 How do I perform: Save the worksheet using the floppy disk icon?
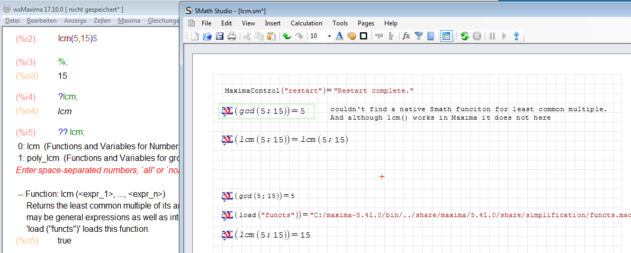219,36
